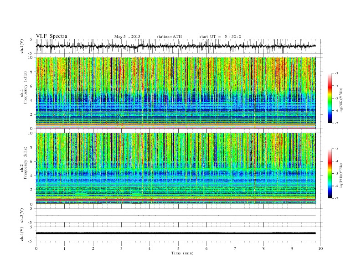This screenshot has width=361, height=279.
Task: Click the upper colorbar's log(PSD) label
Action: (x=341, y=100)
